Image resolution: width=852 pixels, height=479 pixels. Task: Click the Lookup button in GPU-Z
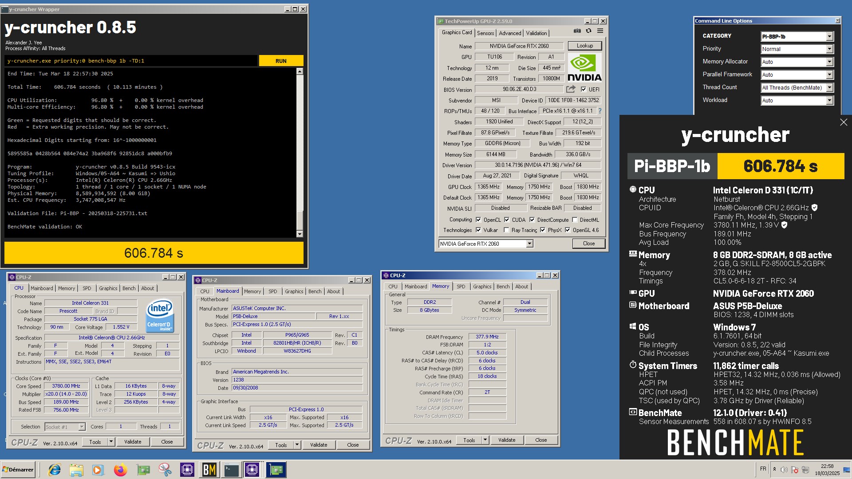pyautogui.click(x=585, y=46)
